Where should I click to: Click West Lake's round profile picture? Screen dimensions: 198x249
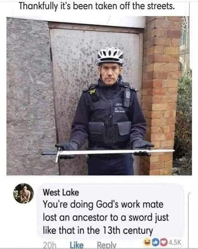point(23,193)
